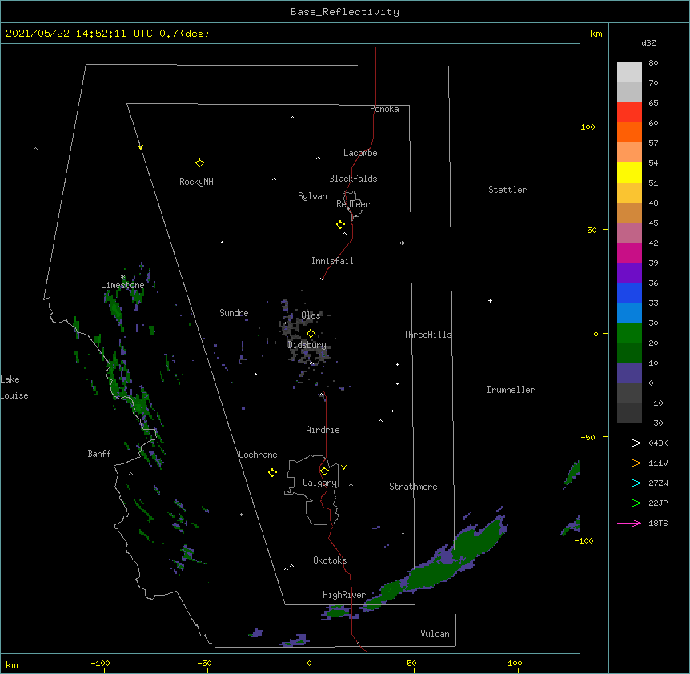Select the bright green 30–20 dBZ swatch
Screen dimensions: 690x674
tap(629, 333)
